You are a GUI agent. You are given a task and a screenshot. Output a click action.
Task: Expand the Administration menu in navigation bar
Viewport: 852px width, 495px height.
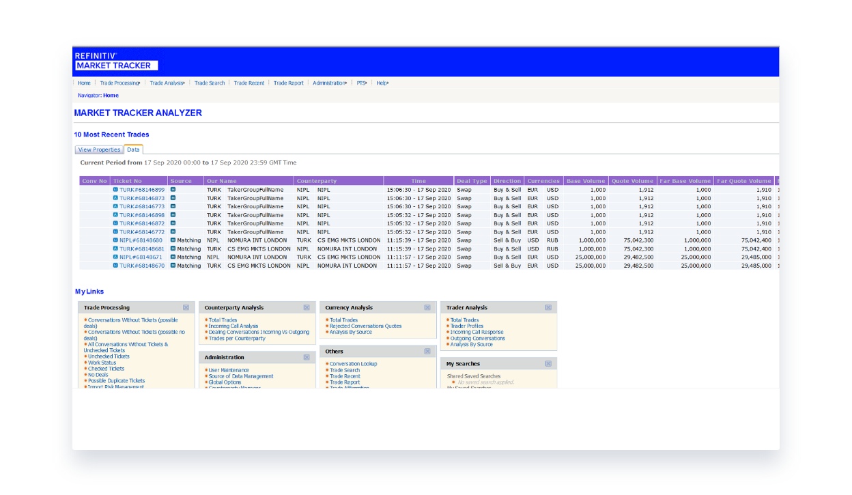[330, 83]
